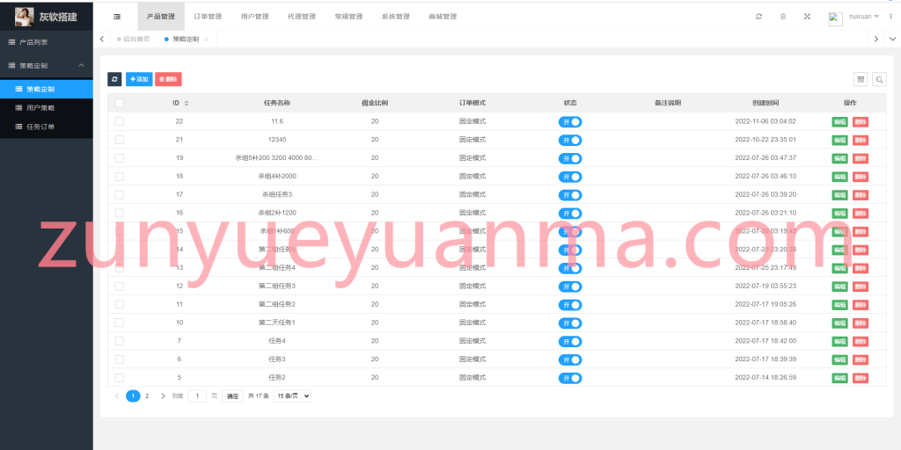Open the 产品管理 top menu
The height and width of the screenshot is (450, 901).
pyautogui.click(x=161, y=17)
